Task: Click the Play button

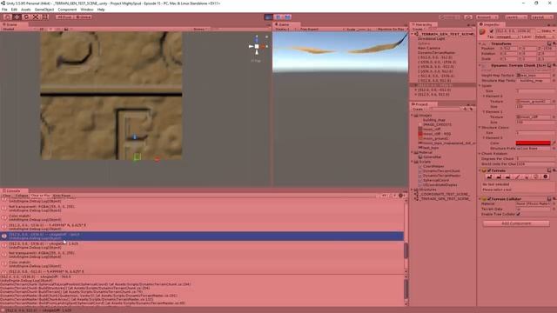Action: coord(269,17)
